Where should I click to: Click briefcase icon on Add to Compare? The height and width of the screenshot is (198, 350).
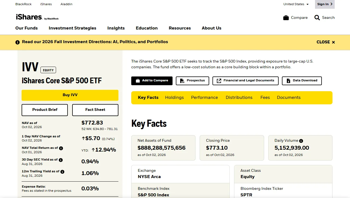tap(138, 81)
